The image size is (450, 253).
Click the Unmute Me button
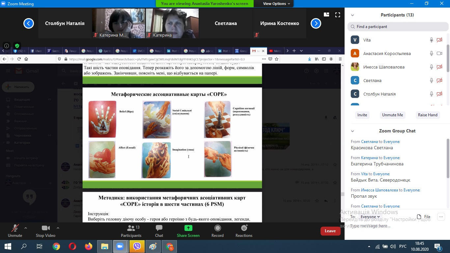tap(392, 115)
